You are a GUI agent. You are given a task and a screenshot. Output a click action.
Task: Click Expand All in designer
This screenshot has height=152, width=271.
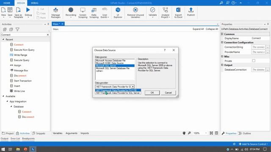[x=198, y=29]
